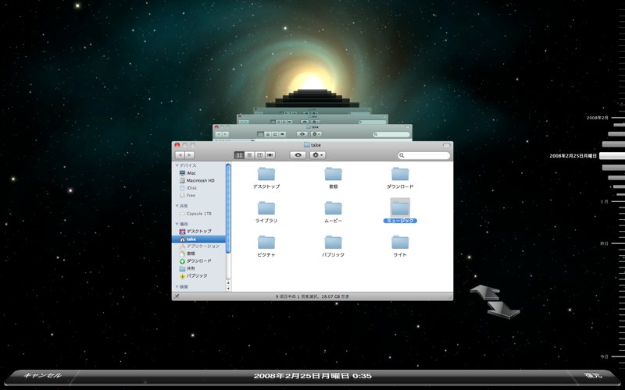Select the highlighted ミュージック folder
This screenshot has width=625, height=390.
(x=400, y=211)
